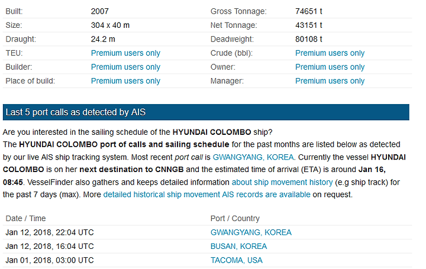Select the Jan 01, 2018, 03:00 UTC entry
The width and height of the screenshot is (426, 269).
50,260
